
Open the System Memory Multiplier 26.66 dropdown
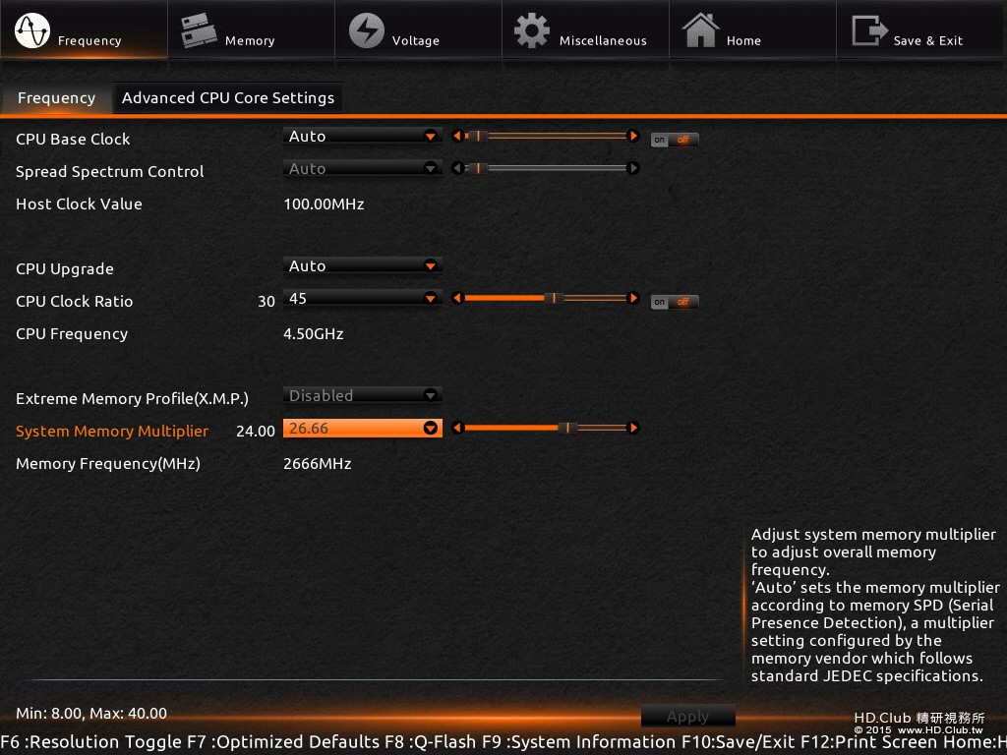point(362,428)
